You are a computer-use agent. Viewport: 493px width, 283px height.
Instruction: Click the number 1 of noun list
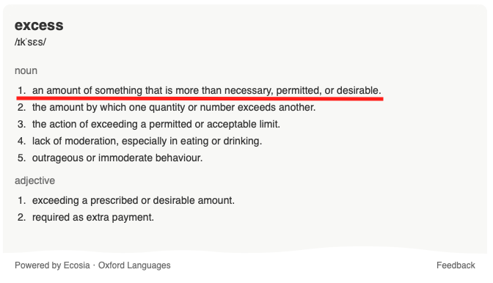[x=21, y=90]
